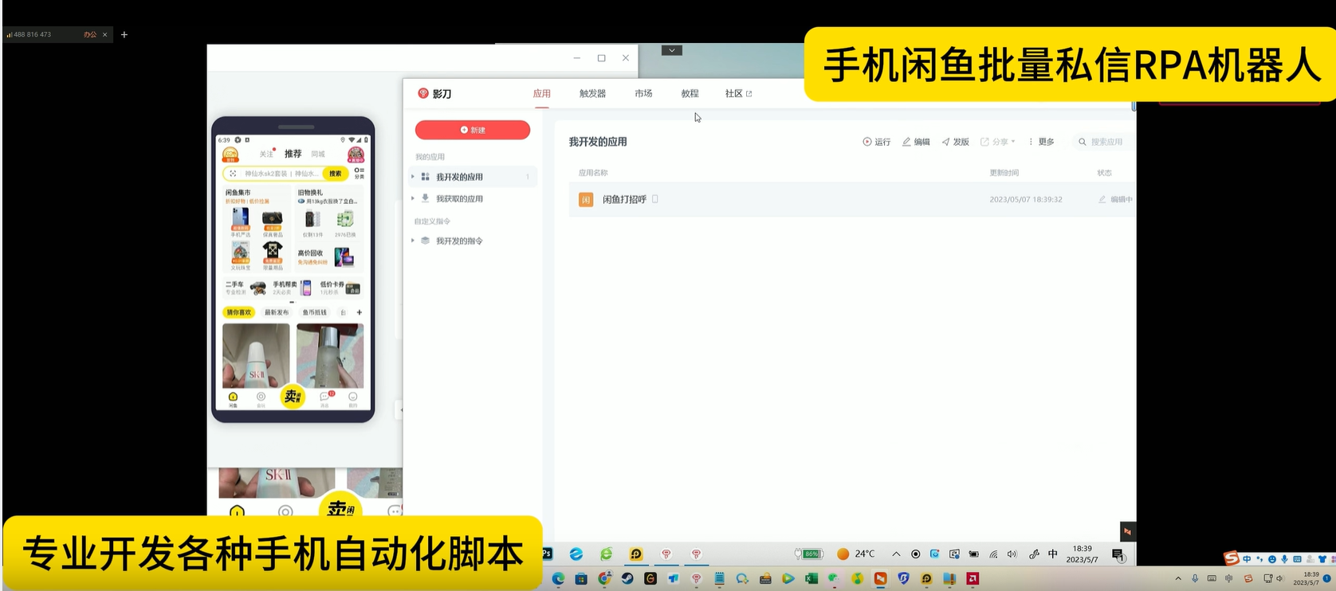The height and width of the screenshot is (591, 1336).
Task: Select 猜你喜欢 filter chip on phone
Action: [x=238, y=312]
